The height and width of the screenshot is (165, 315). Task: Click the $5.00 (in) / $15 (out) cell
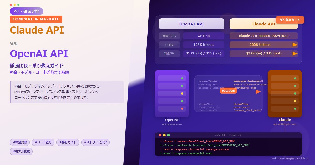(x=204, y=54)
